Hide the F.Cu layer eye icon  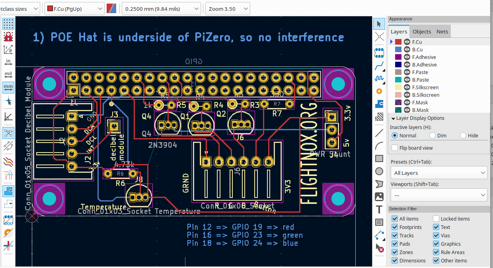pyautogui.click(x=407, y=42)
